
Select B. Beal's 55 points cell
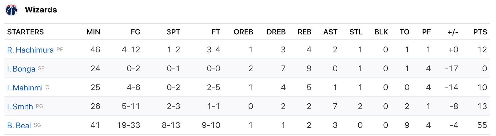tap(482, 125)
